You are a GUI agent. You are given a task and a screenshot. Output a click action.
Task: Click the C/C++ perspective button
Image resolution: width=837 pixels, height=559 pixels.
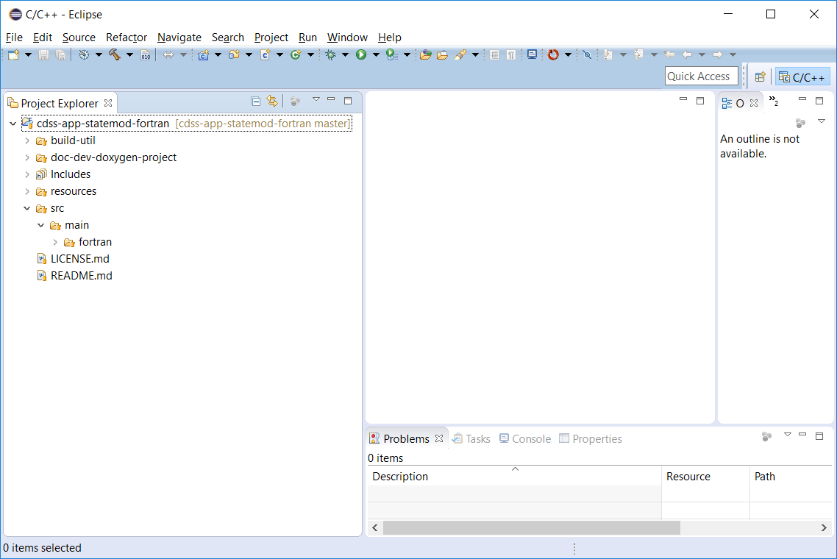802,77
